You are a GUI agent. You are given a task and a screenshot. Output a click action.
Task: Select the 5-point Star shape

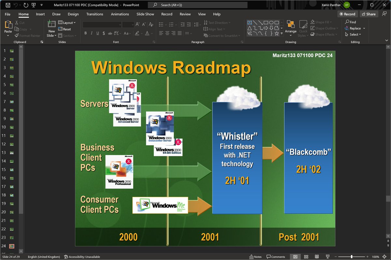pos(277,33)
